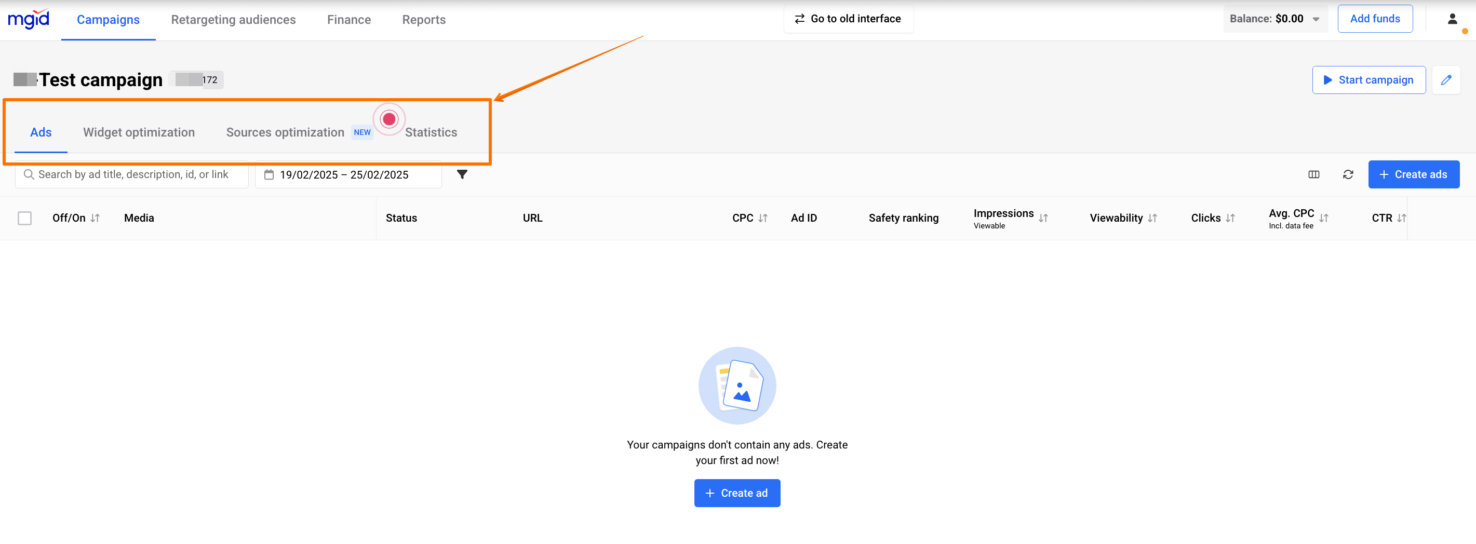This screenshot has width=1476, height=544.
Task: Click the Go to old interface button
Action: coord(848,19)
